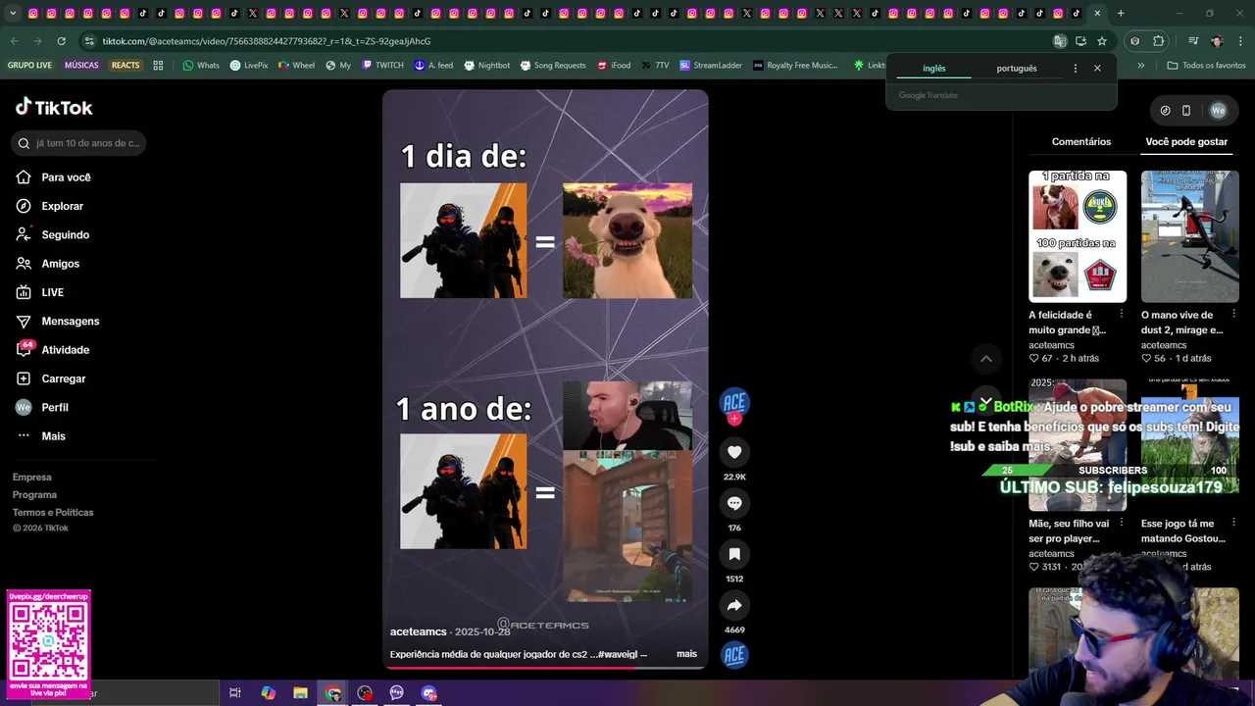The image size is (1255, 706).
Task: Click 'Mãe, seu filho vai ser pro player' title
Action: (x=1069, y=531)
